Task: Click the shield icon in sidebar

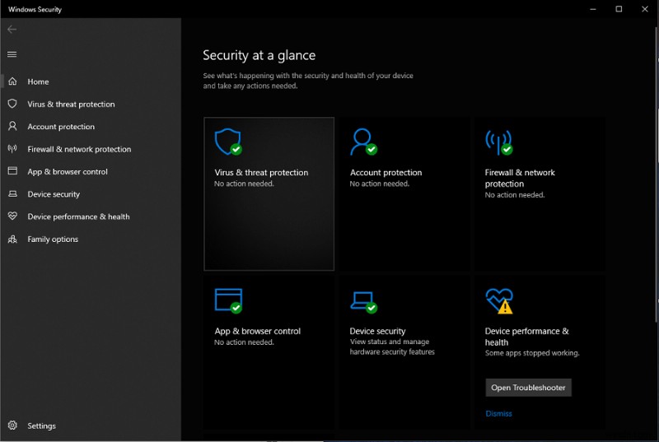Action: point(12,104)
